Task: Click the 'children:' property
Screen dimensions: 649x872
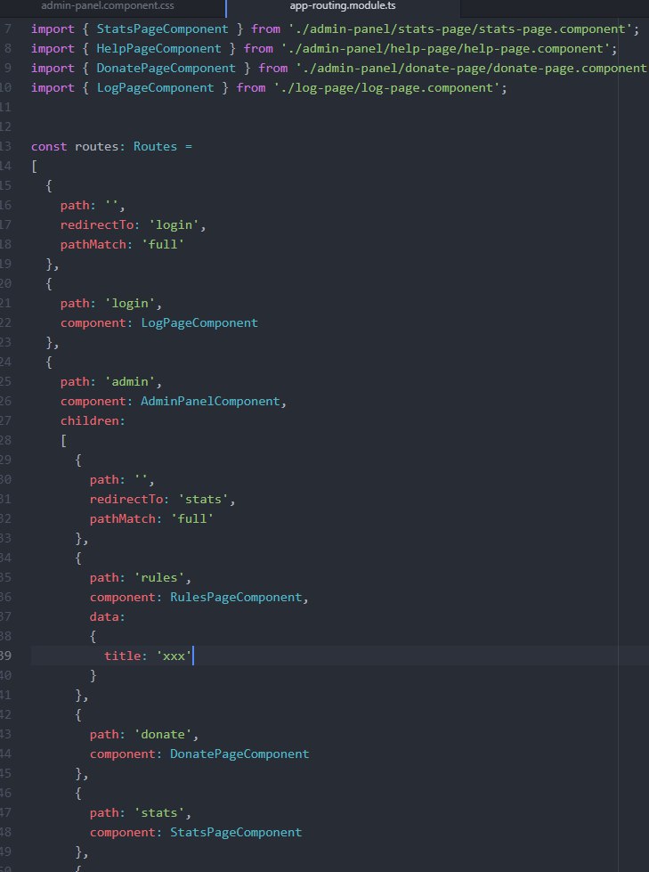Action: pyautogui.click(x=93, y=420)
